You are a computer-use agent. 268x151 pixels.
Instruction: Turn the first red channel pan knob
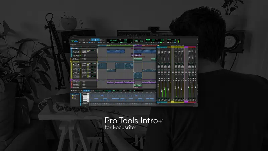[x=189, y=75]
